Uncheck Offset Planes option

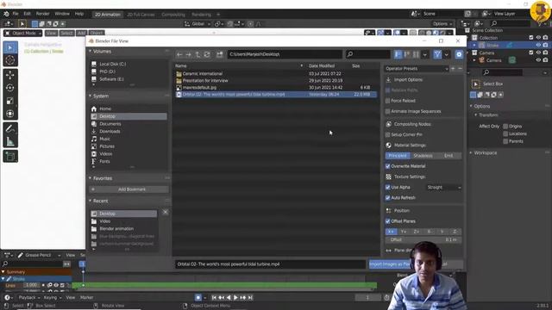(x=387, y=221)
